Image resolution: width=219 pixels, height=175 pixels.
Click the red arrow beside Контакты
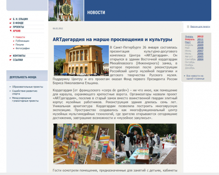click(x=11, y=56)
